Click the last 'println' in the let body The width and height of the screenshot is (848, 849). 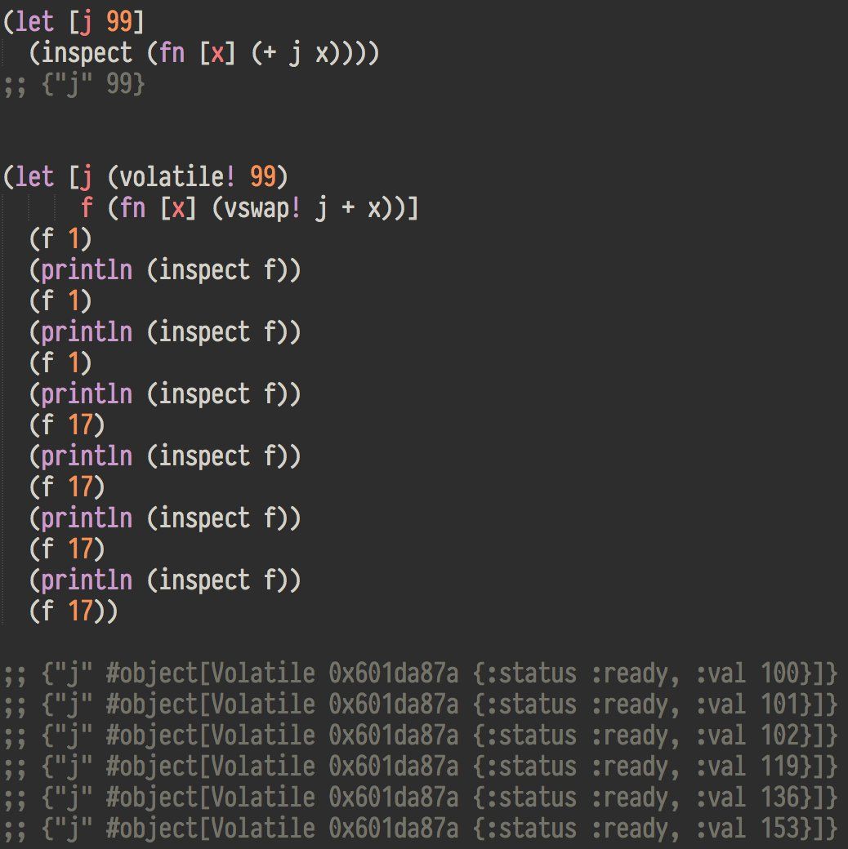point(87,580)
